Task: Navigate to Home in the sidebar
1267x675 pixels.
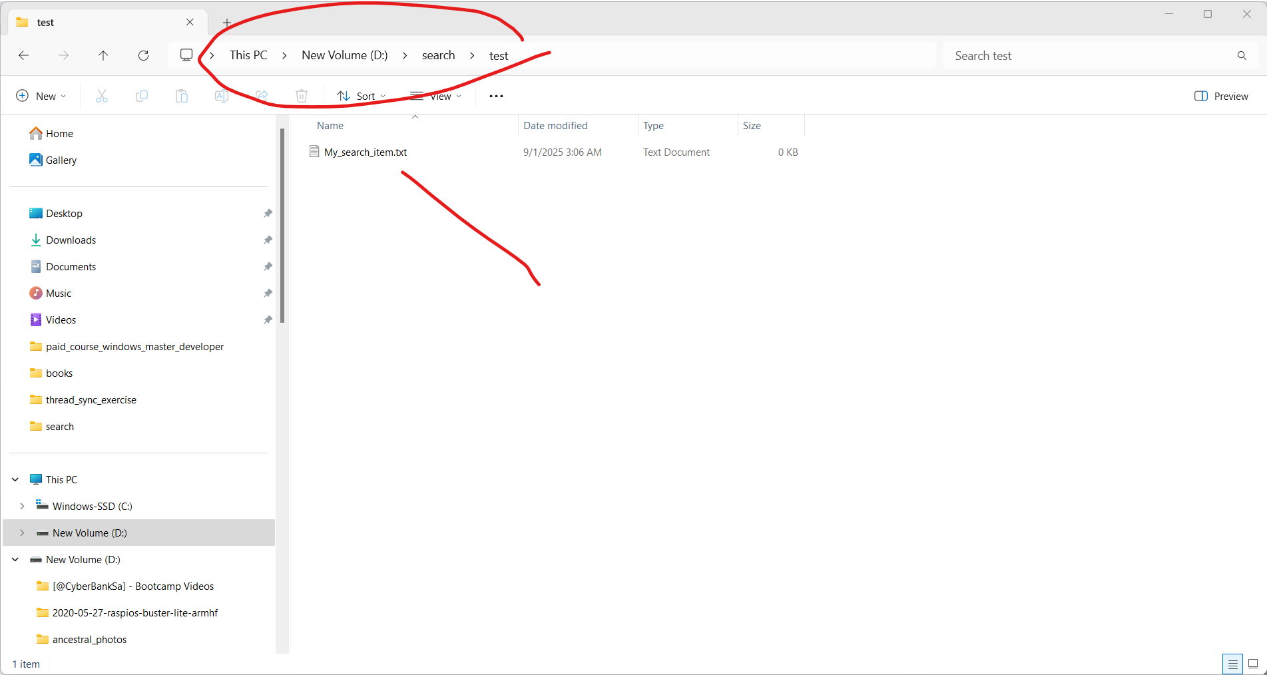Action: pos(59,133)
